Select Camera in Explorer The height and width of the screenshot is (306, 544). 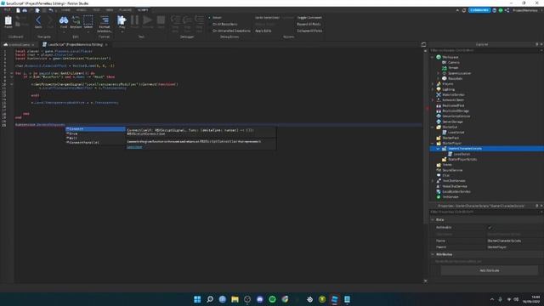(453, 62)
